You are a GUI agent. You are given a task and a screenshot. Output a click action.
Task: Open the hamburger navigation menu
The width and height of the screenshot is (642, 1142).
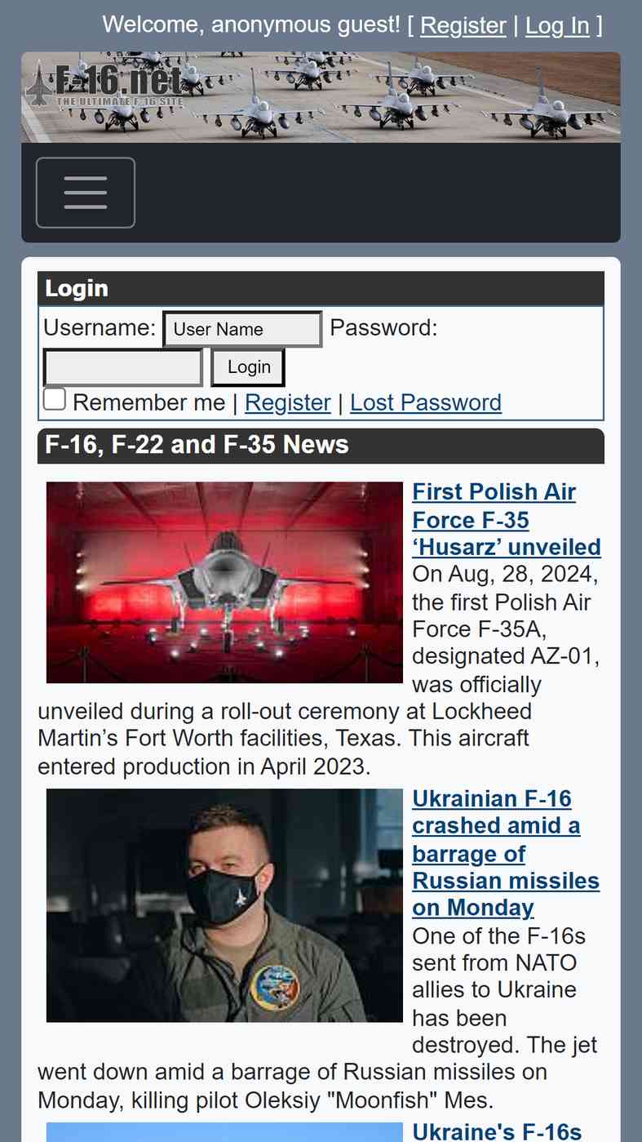(x=86, y=193)
